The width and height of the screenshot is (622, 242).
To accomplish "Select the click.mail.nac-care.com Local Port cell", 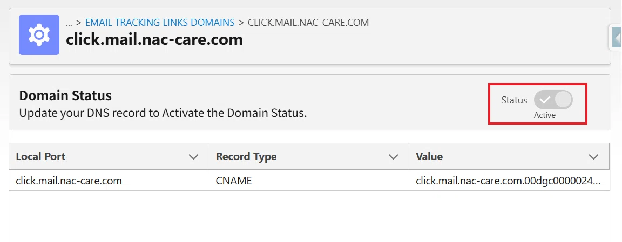I will point(69,181).
